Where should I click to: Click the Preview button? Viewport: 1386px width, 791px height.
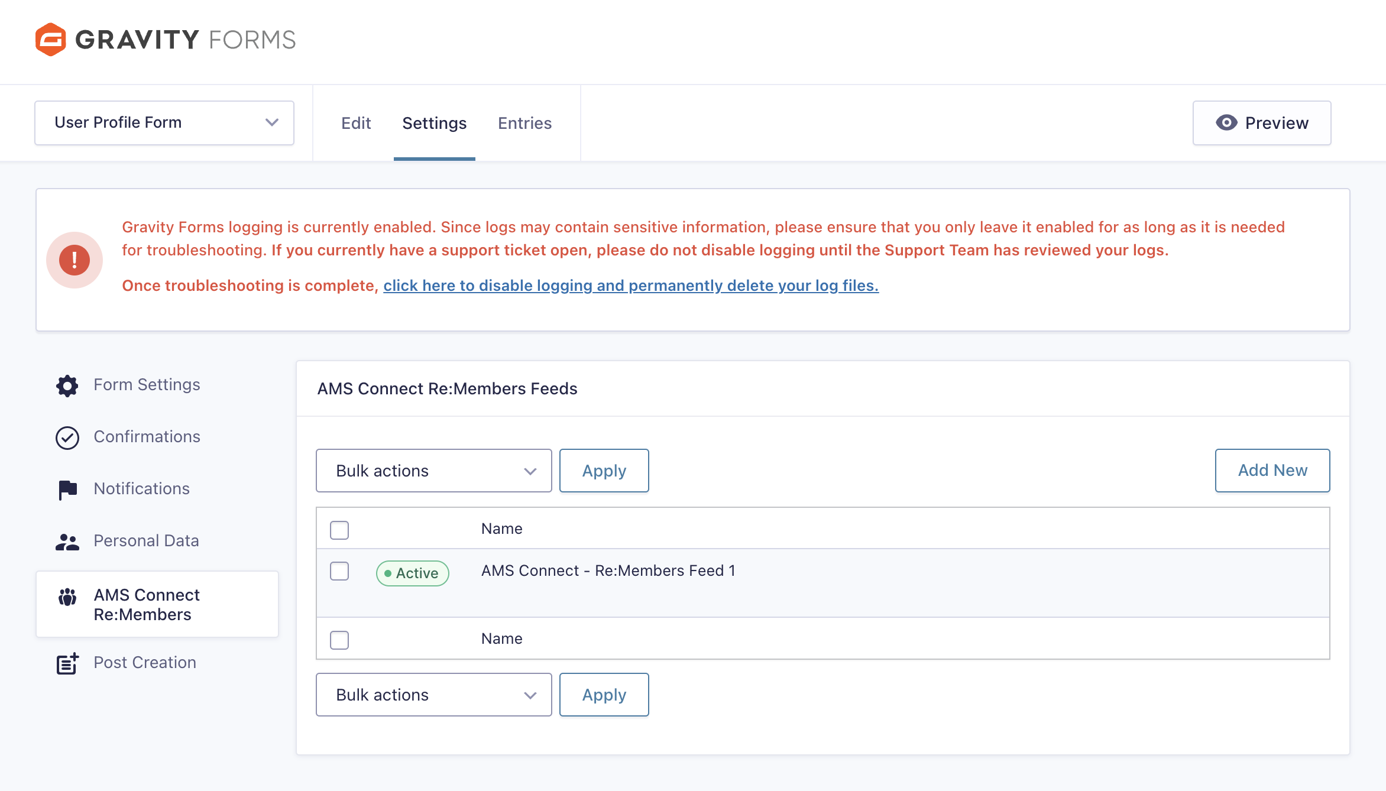1262,122
